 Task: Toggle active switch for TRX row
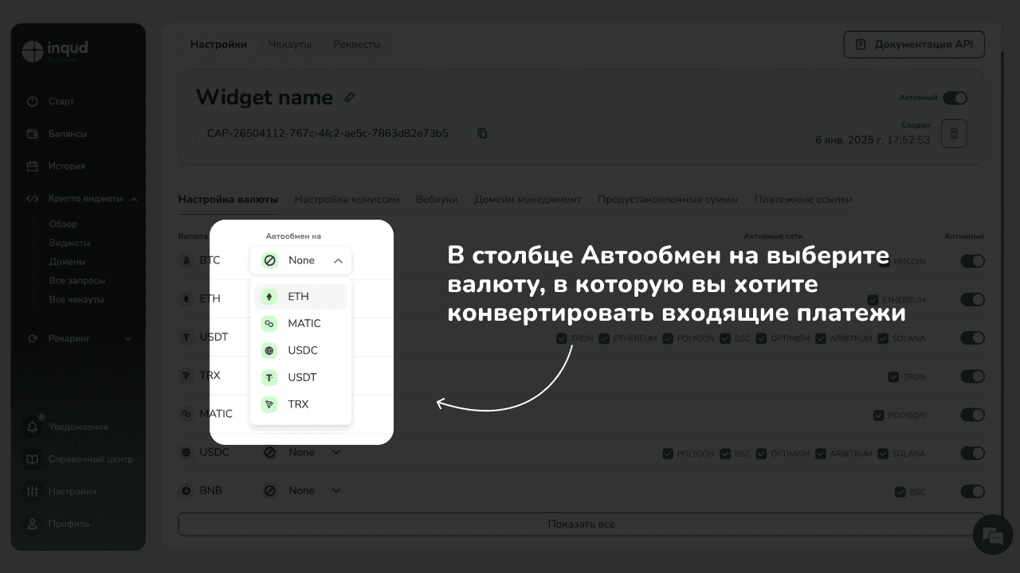coord(972,376)
